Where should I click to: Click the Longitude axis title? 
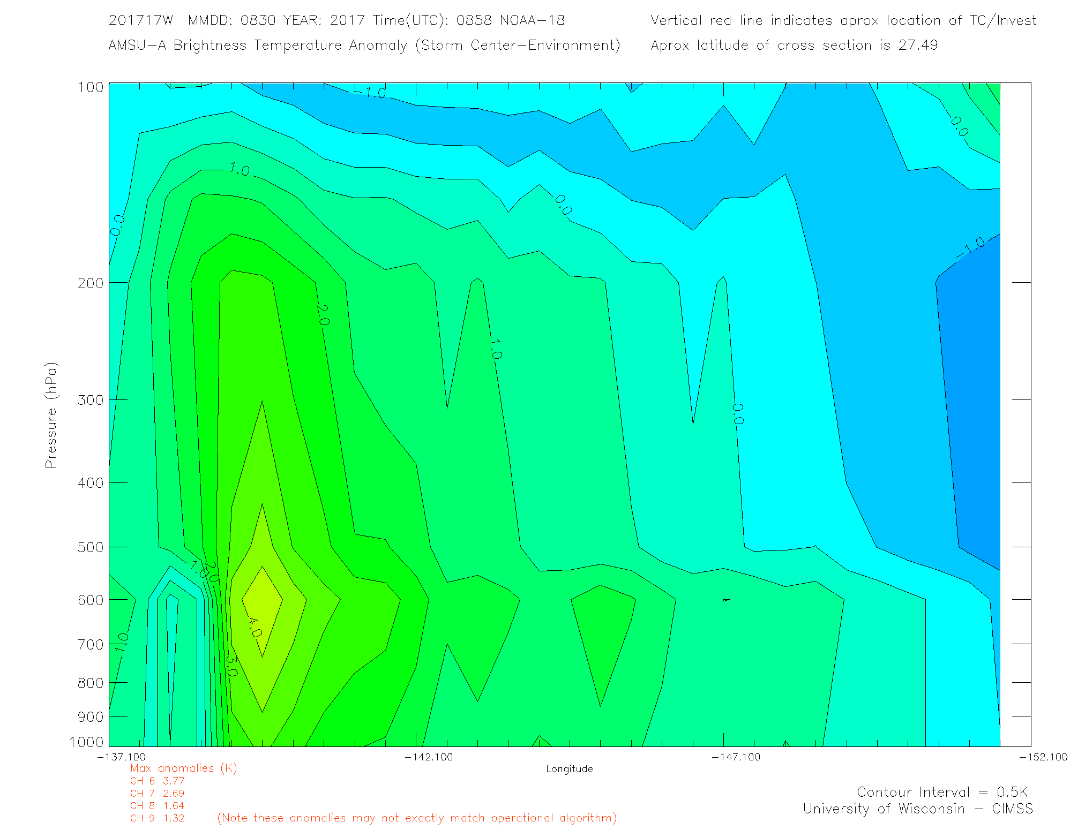point(569,769)
